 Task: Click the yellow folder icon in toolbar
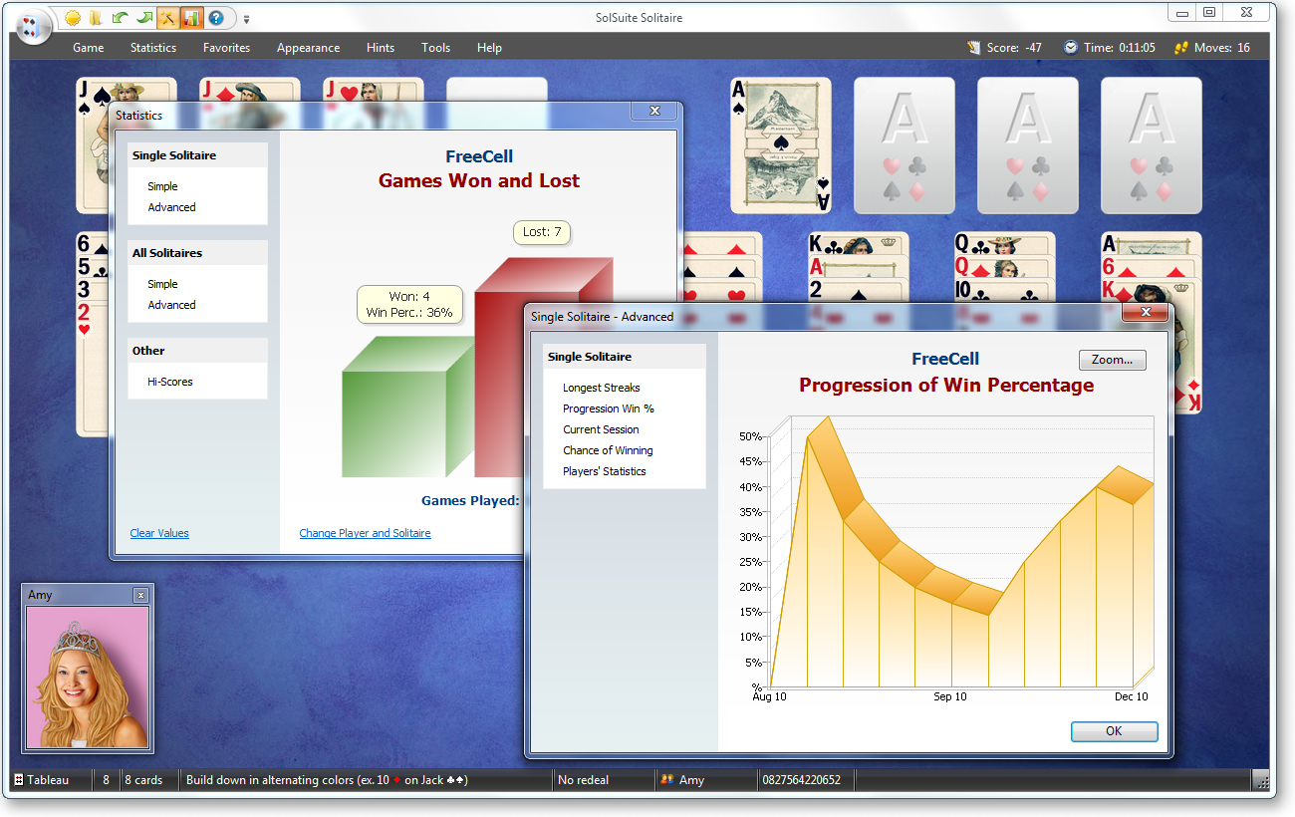96,18
